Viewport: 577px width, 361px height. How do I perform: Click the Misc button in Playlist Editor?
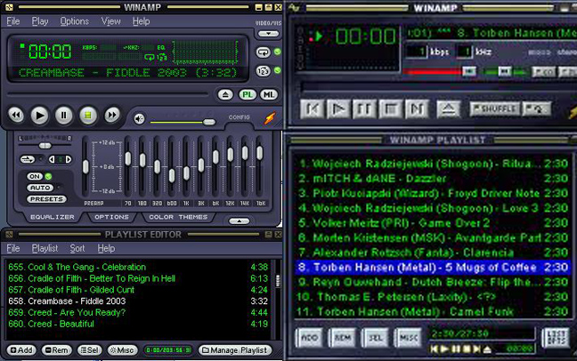point(123,350)
